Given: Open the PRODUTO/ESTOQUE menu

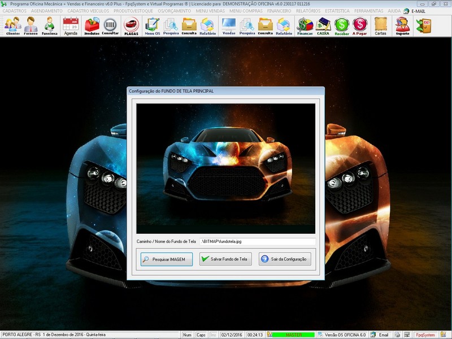Looking at the screenshot, I should pos(133,11).
